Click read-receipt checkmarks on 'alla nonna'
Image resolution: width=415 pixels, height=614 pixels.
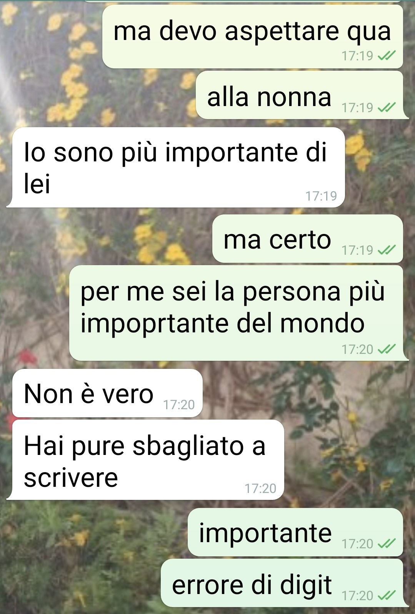coord(387,108)
